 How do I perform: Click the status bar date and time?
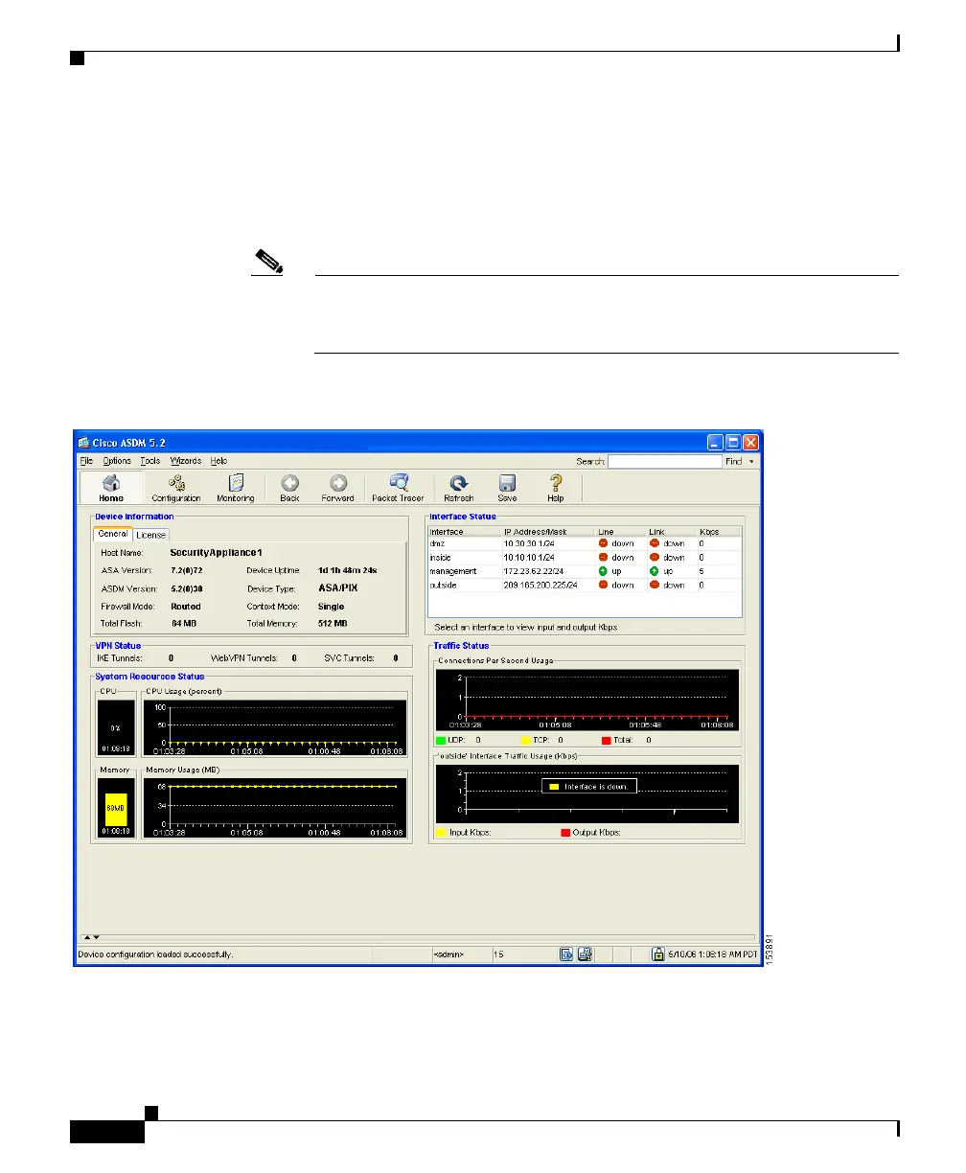(x=712, y=954)
